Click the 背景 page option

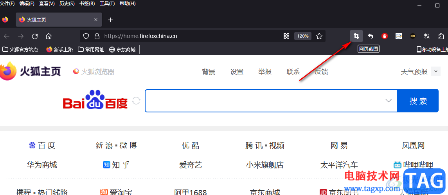(209, 72)
